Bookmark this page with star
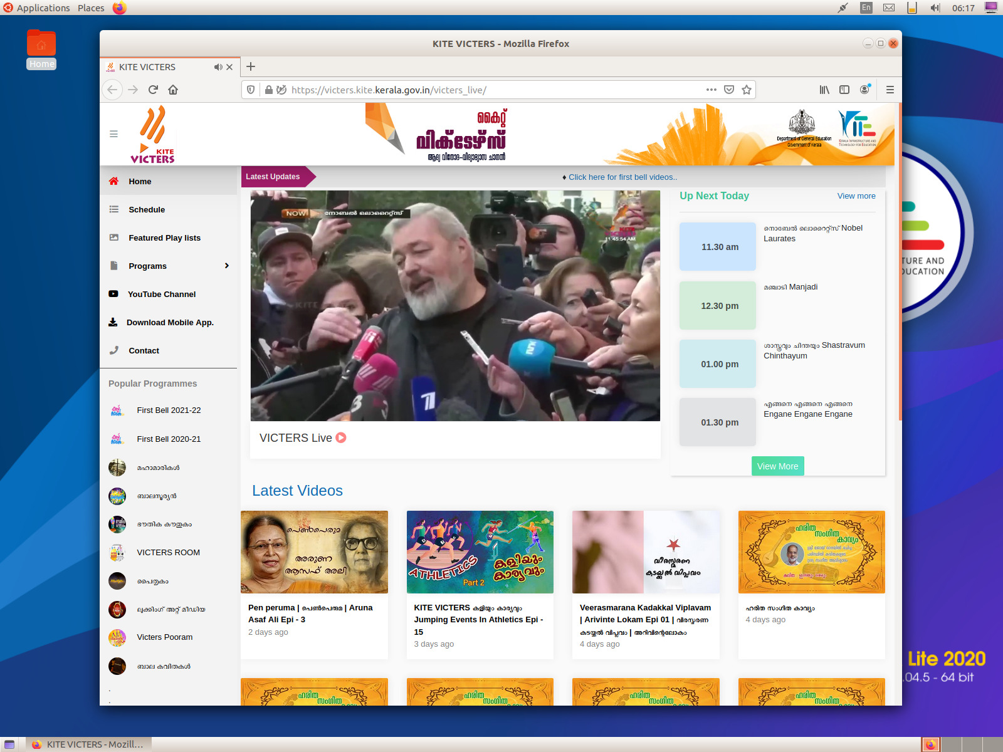1003x752 pixels. (747, 90)
